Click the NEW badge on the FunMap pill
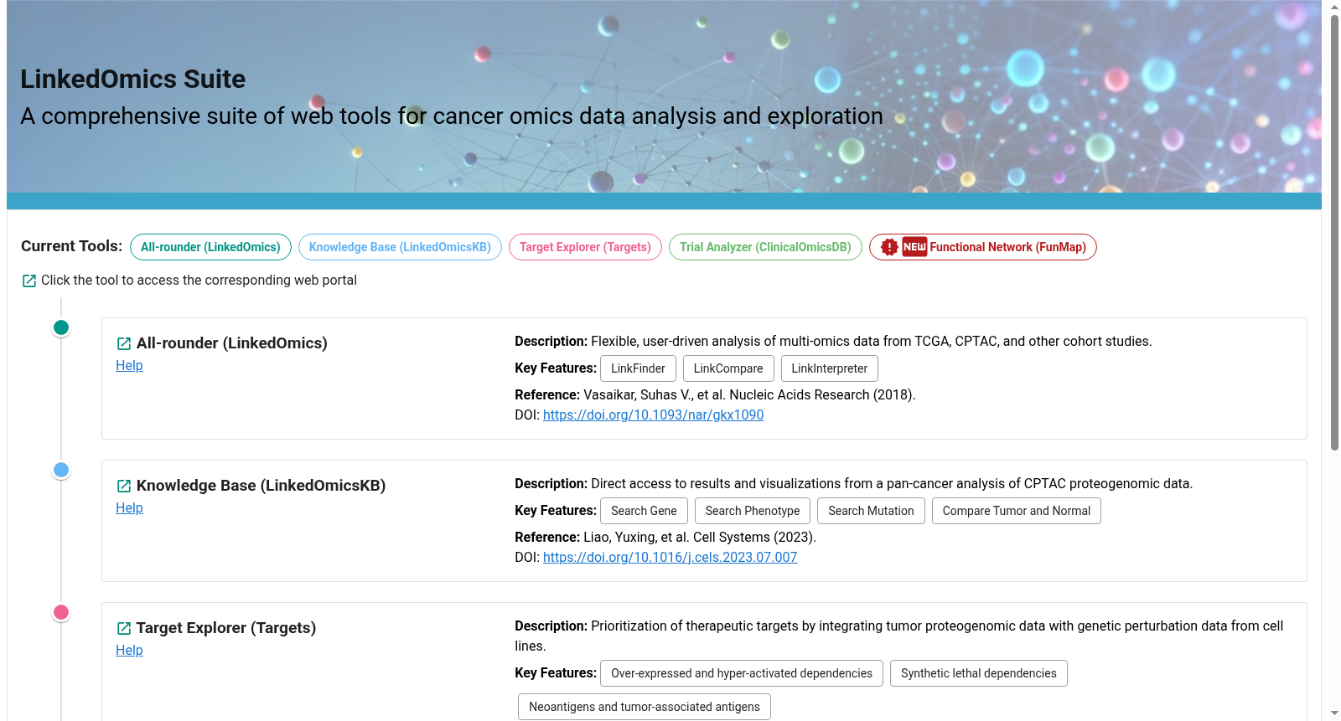 point(914,247)
